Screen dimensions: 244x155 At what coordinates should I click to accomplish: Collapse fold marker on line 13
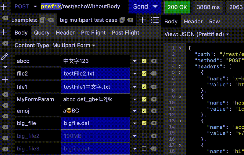180,121
